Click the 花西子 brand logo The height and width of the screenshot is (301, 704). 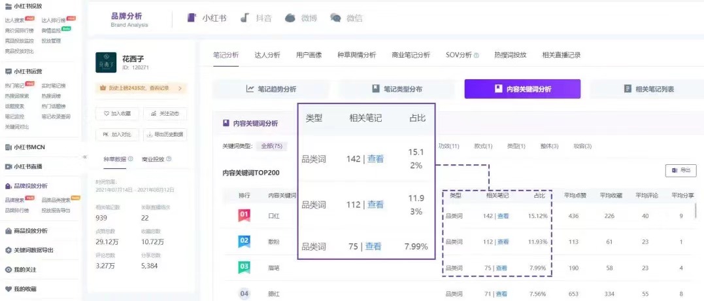[106, 62]
